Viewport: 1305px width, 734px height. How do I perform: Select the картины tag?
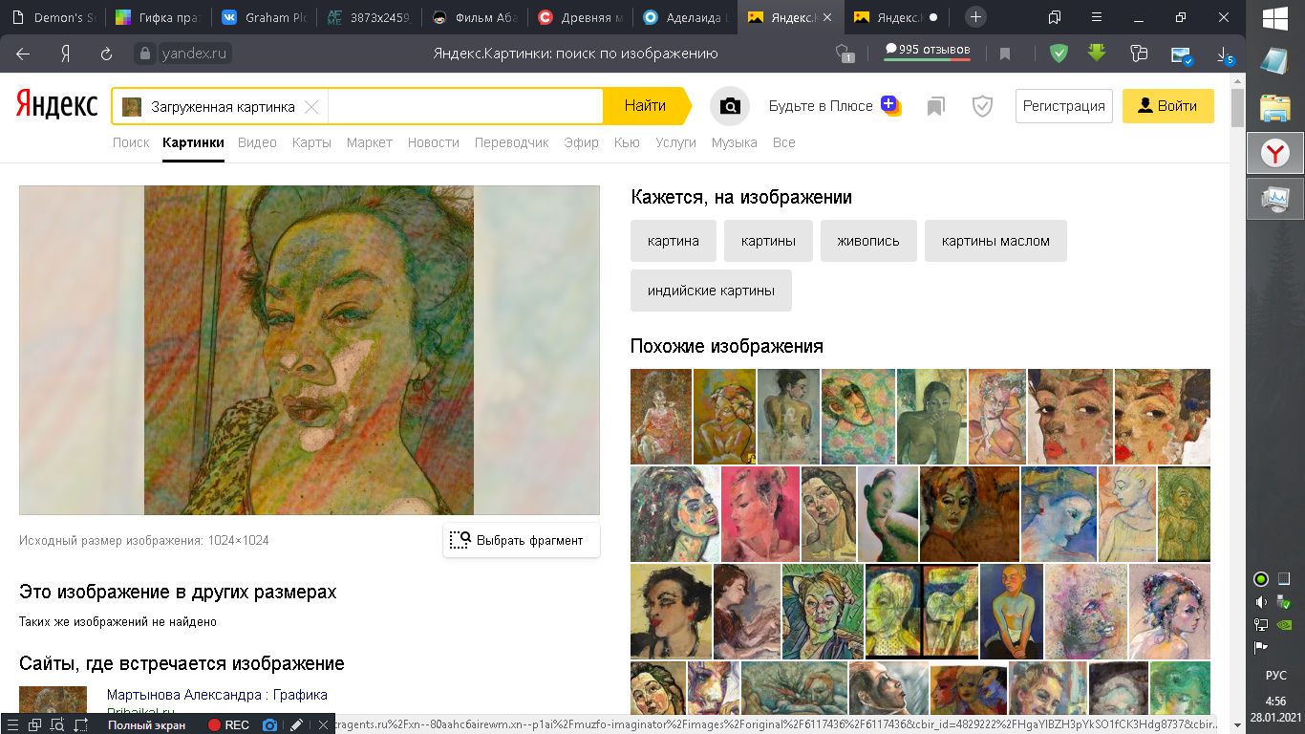[x=768, y=241]
